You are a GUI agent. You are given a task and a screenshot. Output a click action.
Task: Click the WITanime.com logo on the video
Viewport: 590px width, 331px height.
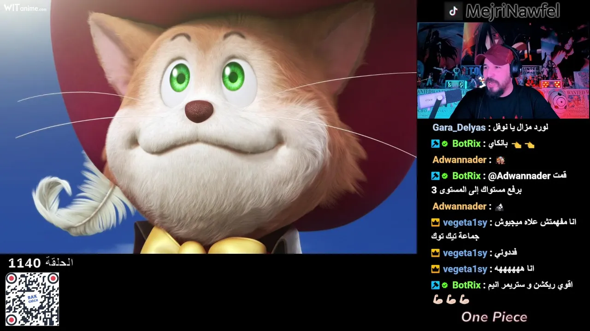(25, 7)
